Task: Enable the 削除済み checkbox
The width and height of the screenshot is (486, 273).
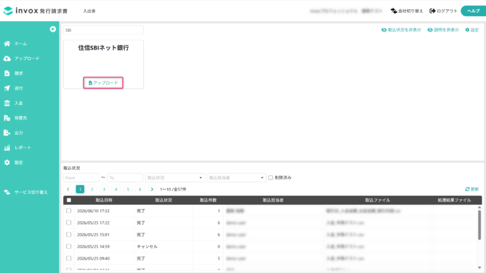Action: (x=270, y=178)
